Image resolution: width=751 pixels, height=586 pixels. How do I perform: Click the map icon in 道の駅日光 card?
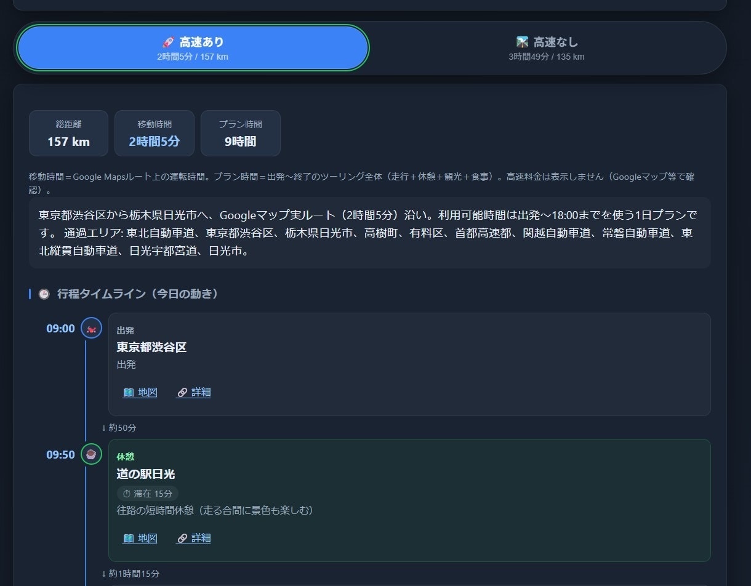[128, 539]
